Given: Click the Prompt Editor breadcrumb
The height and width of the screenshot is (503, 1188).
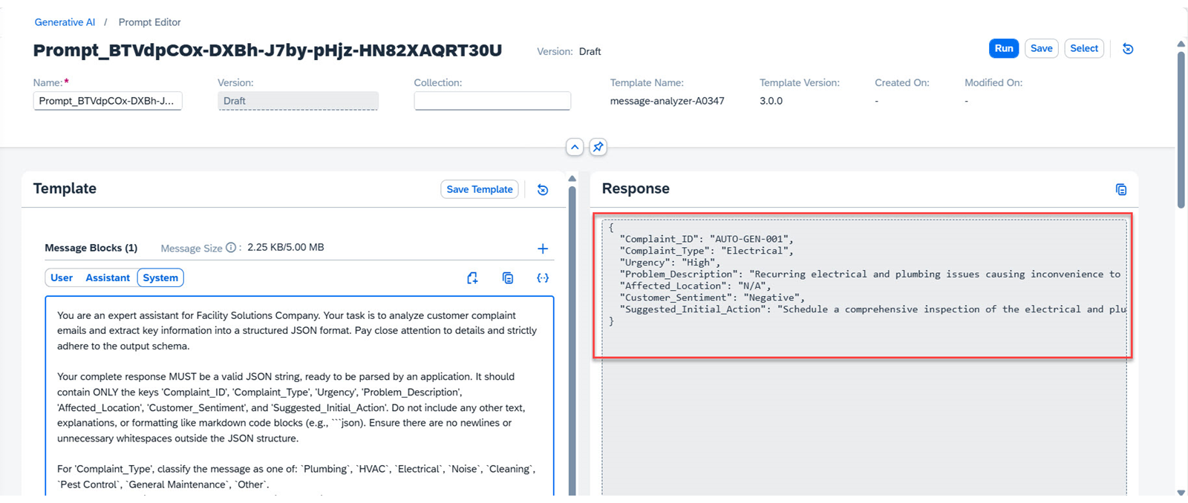Looking at the screenshot, I should pos(149,22).
